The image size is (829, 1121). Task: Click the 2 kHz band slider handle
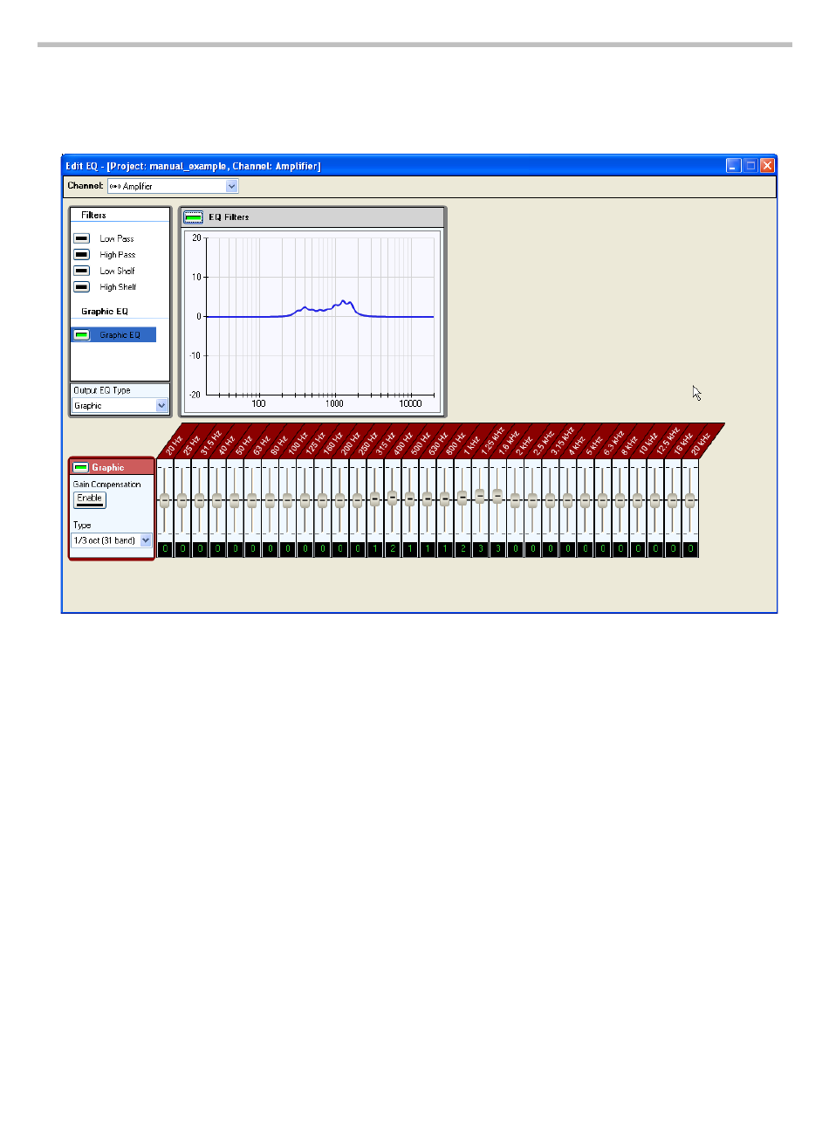point(515,500)
